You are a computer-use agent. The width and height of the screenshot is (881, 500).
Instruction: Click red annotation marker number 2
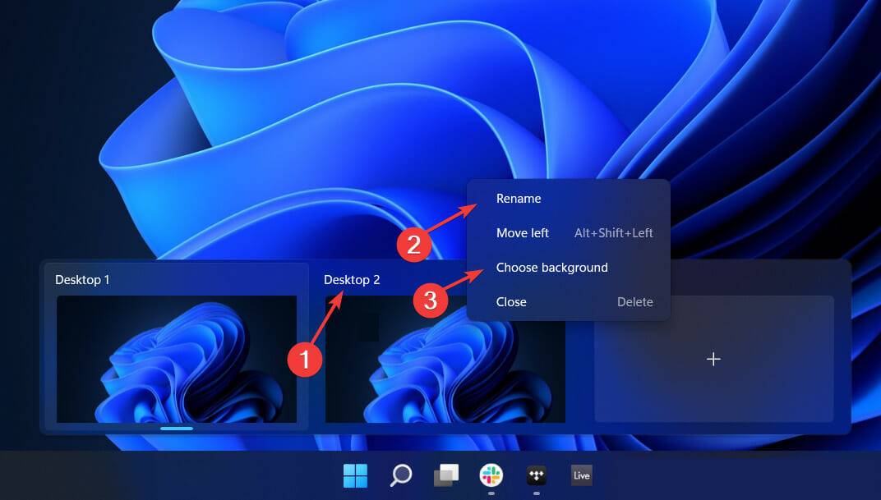413,244
